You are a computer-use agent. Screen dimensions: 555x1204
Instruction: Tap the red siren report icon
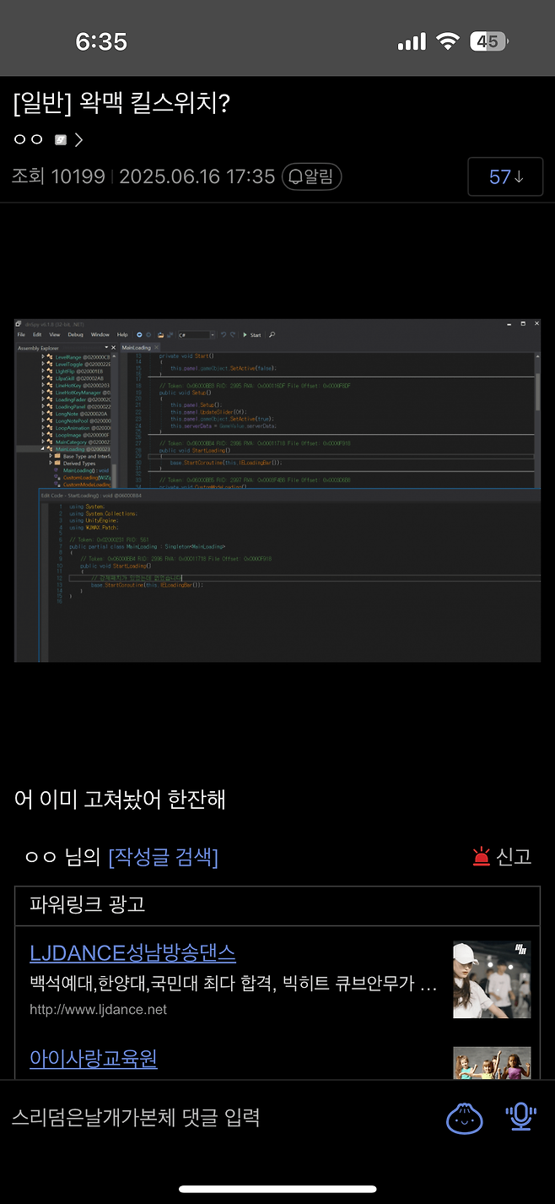pyautogui.click(x=482, y=857)
